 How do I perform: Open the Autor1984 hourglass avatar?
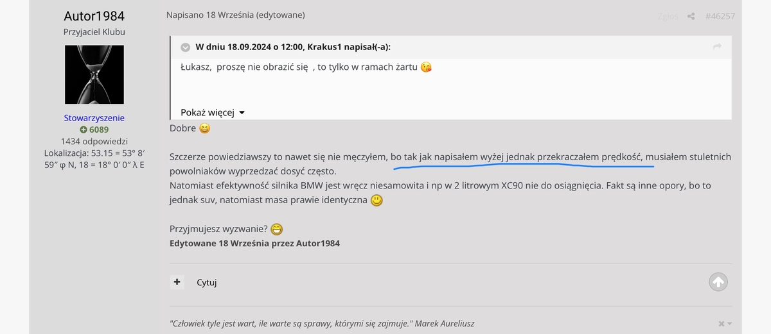pyautogui.click(x=94, y=74)
